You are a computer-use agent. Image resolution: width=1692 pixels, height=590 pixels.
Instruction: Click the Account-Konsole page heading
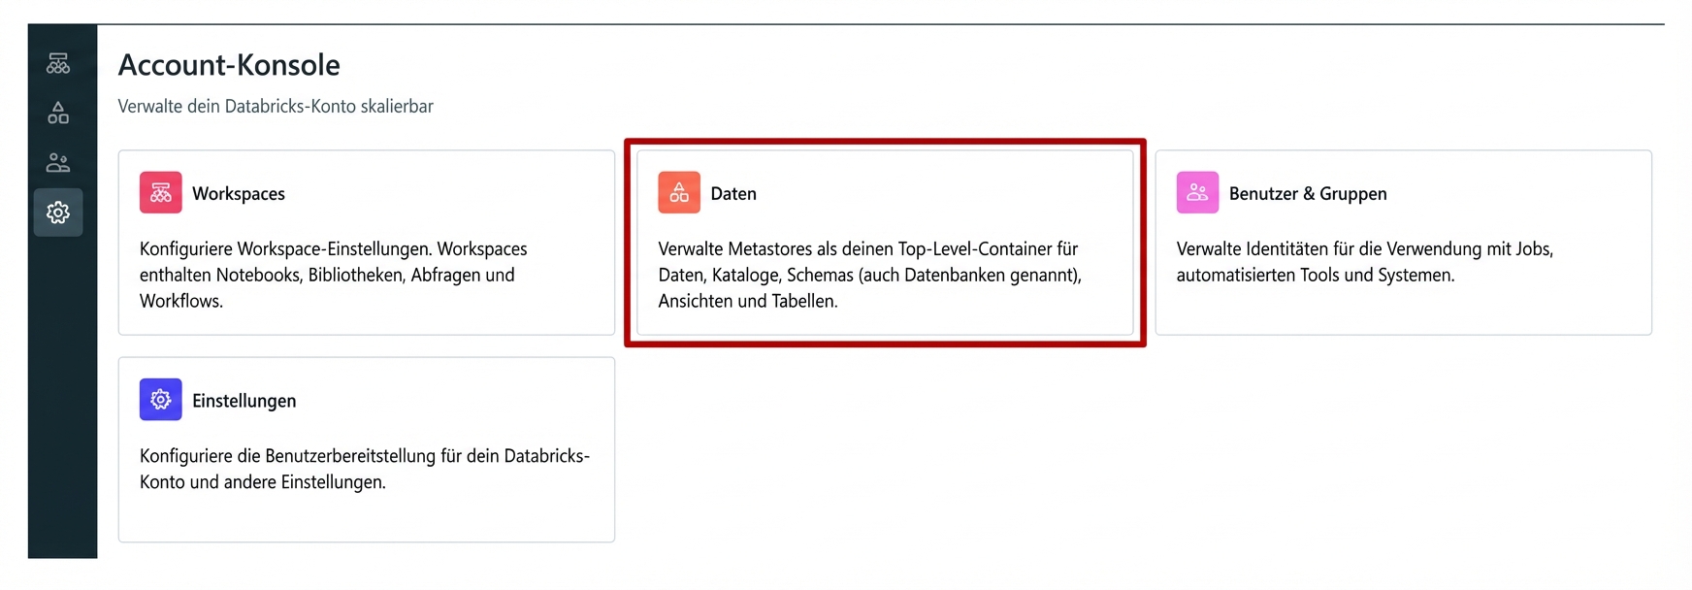(x=229, y=65)
